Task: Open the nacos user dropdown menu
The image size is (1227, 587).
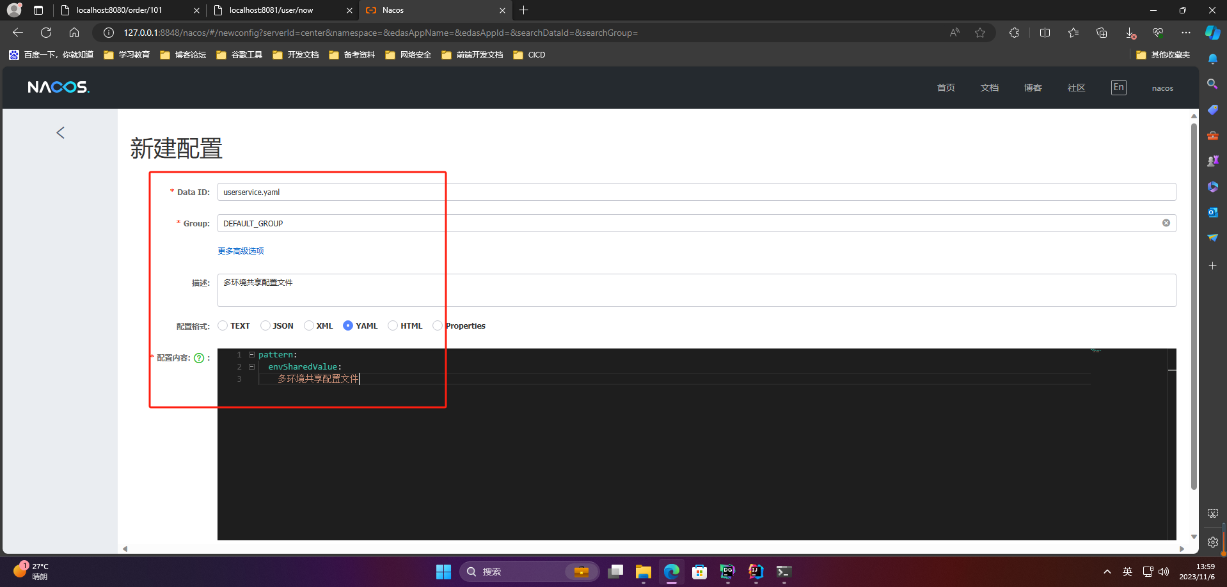Action: [1162, 88]
